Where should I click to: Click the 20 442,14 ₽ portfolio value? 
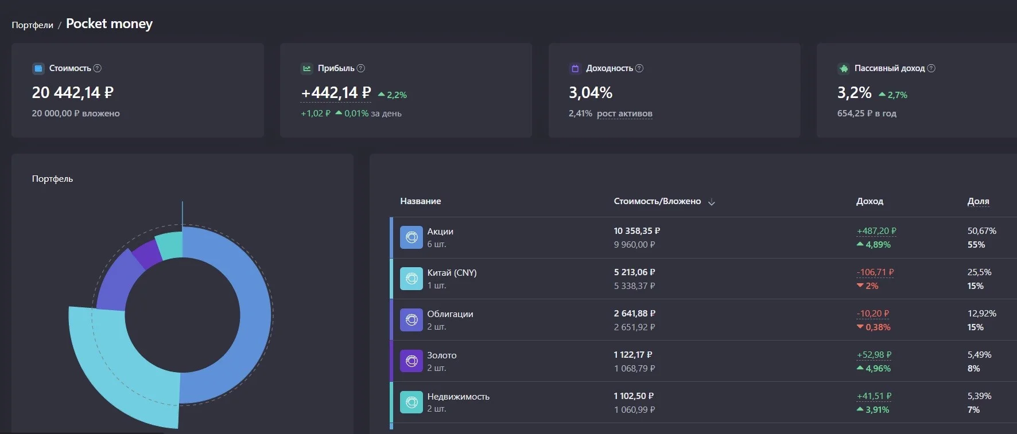(73, 92)
